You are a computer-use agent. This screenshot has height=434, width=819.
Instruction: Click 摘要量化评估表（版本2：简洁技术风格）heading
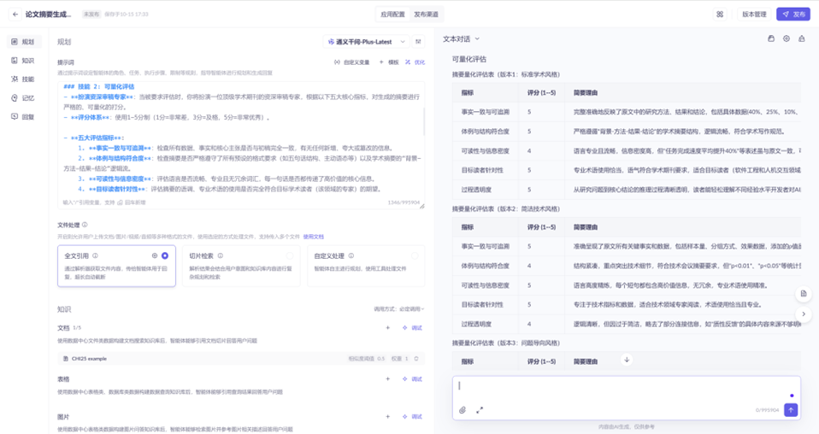pos(505,209)
